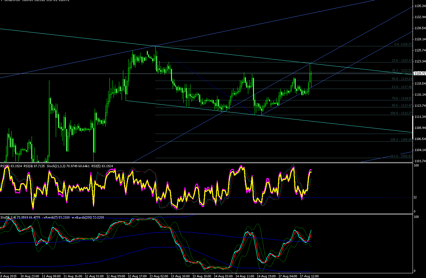Click the 12 Aug 09:00 time label

116,276
